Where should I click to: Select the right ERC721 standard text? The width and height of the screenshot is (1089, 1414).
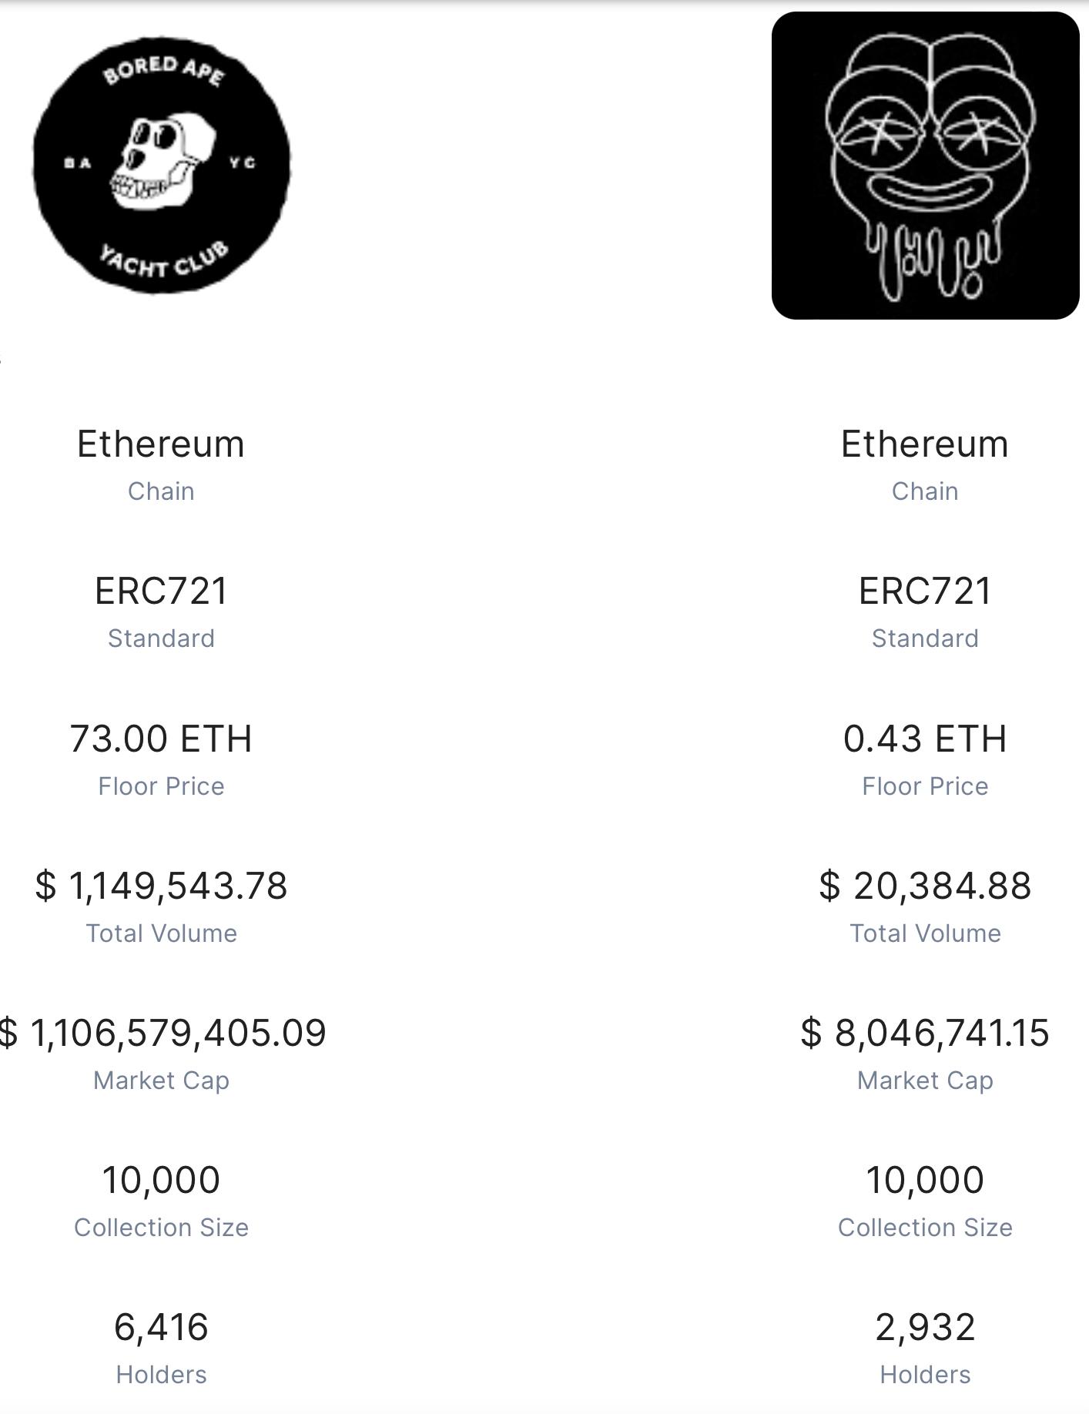click(925, 591)
